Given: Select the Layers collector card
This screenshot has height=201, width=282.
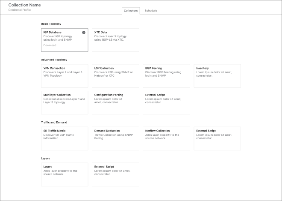Looking at the screenshot, I should point(65,174).
